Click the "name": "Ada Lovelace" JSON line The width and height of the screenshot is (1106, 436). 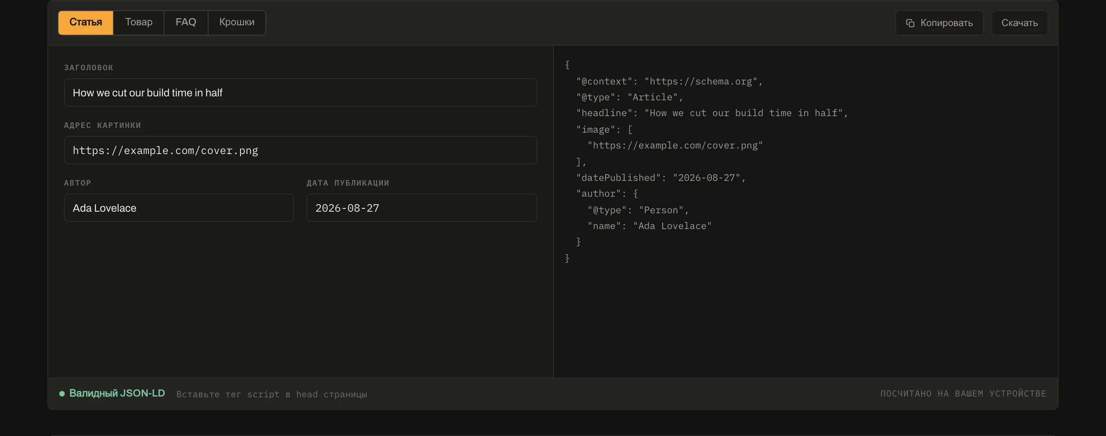click(x=650, y=226)
